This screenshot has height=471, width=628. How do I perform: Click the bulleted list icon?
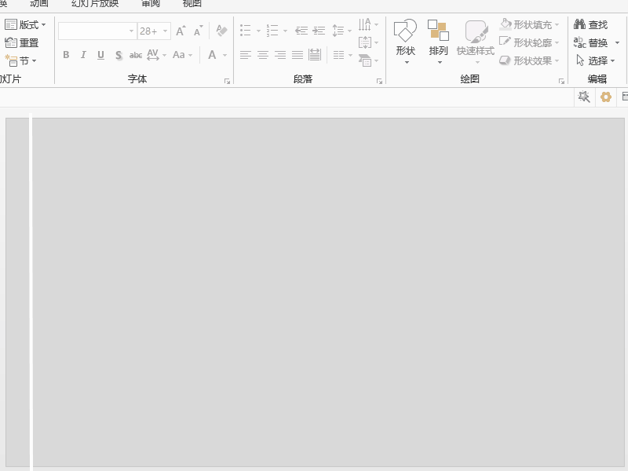246,30
